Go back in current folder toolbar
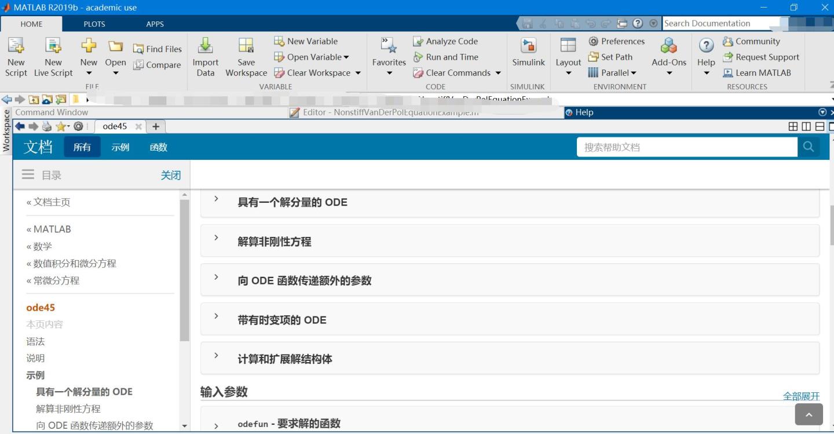 pos(7,99)
